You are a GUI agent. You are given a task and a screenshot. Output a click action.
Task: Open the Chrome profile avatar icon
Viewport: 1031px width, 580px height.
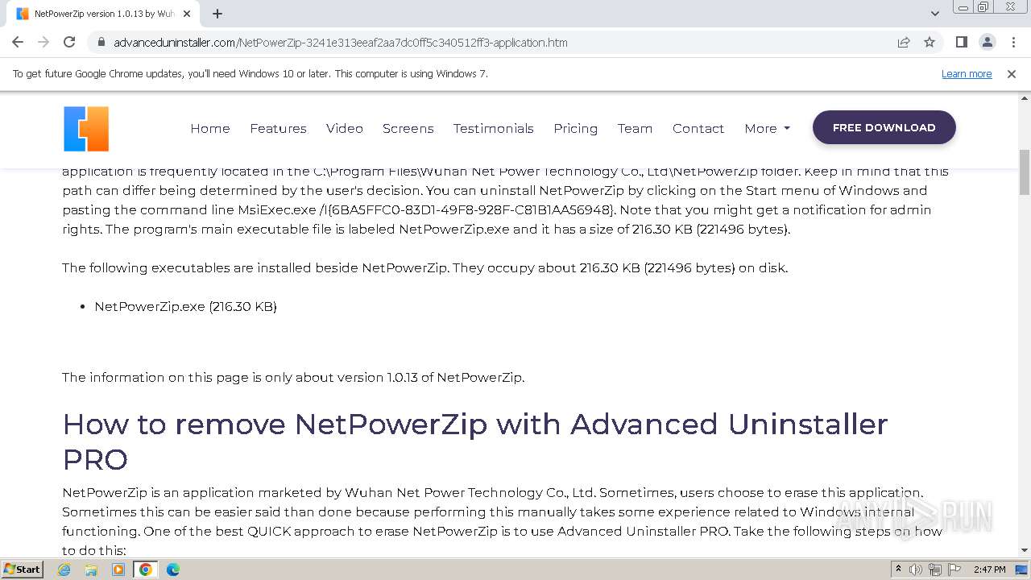coord(988,42)
